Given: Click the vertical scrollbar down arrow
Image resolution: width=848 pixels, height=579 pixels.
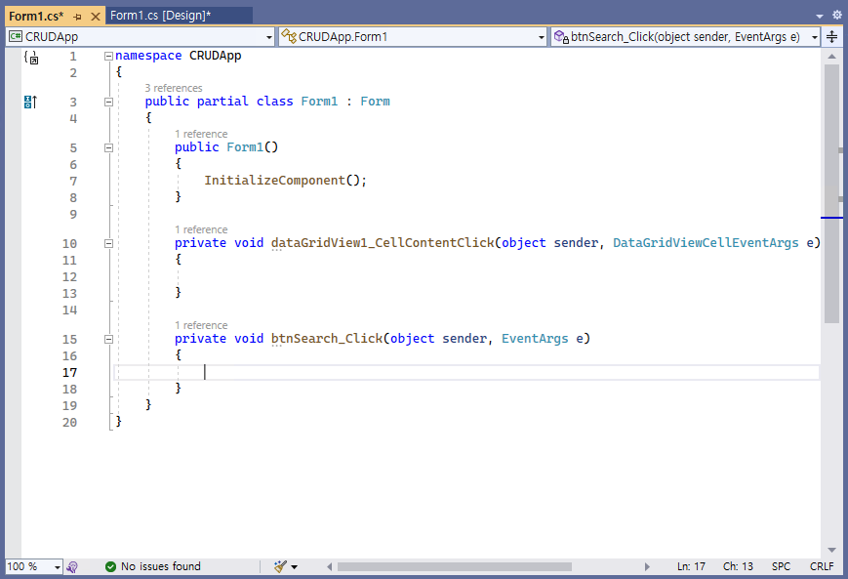Looking at the screenshot, I should point(831,551).
